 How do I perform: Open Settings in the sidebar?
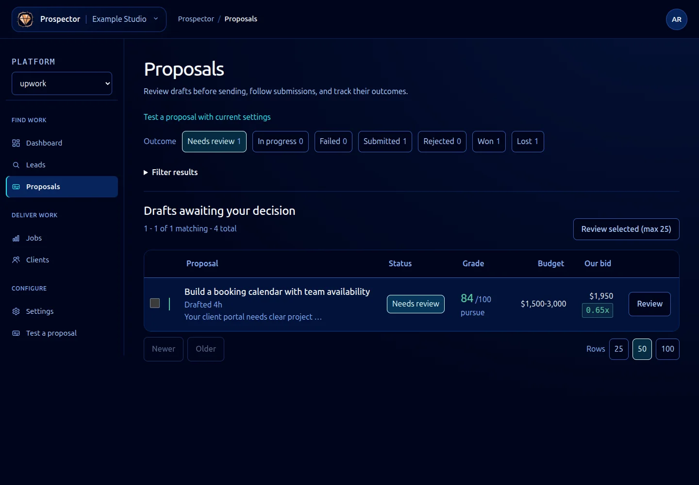click(x=62, y=311)
